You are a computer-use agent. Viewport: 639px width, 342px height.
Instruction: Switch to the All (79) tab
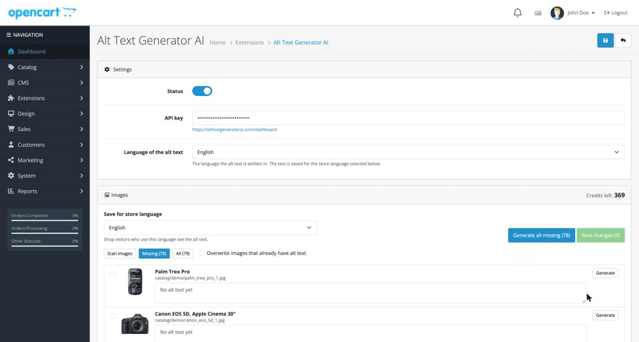pyautogui.click(x=183, y=254)
